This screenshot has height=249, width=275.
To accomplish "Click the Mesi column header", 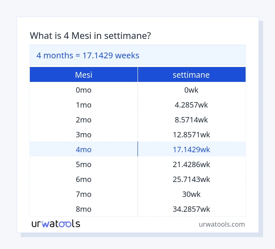I will [84, 75].
